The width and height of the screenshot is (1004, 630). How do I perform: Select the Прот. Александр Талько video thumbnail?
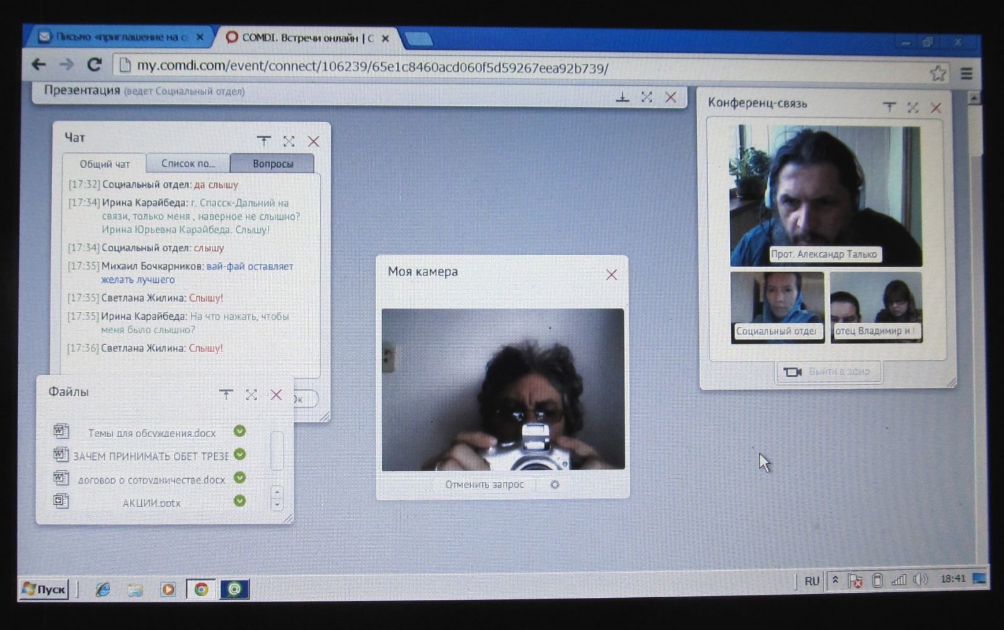tap(826, 196)
